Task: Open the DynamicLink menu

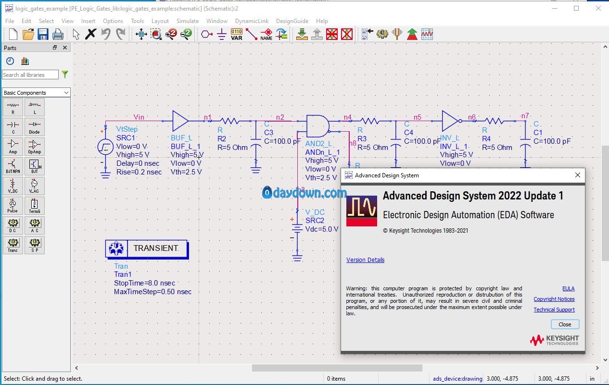Action: click(x=252, y=21)
